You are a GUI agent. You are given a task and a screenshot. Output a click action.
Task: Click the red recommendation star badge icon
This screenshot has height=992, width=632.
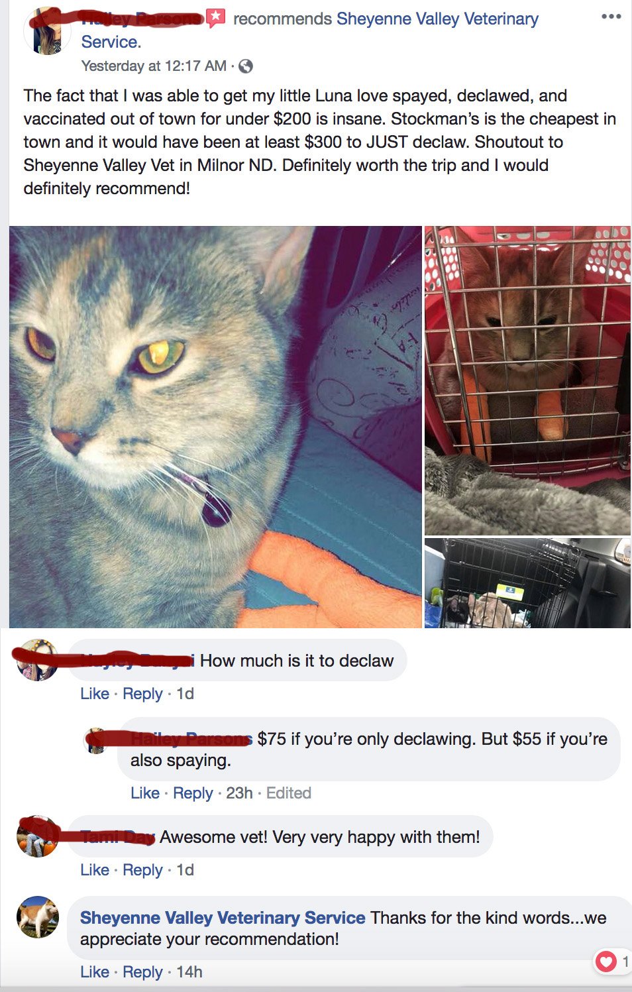point(216,18)
